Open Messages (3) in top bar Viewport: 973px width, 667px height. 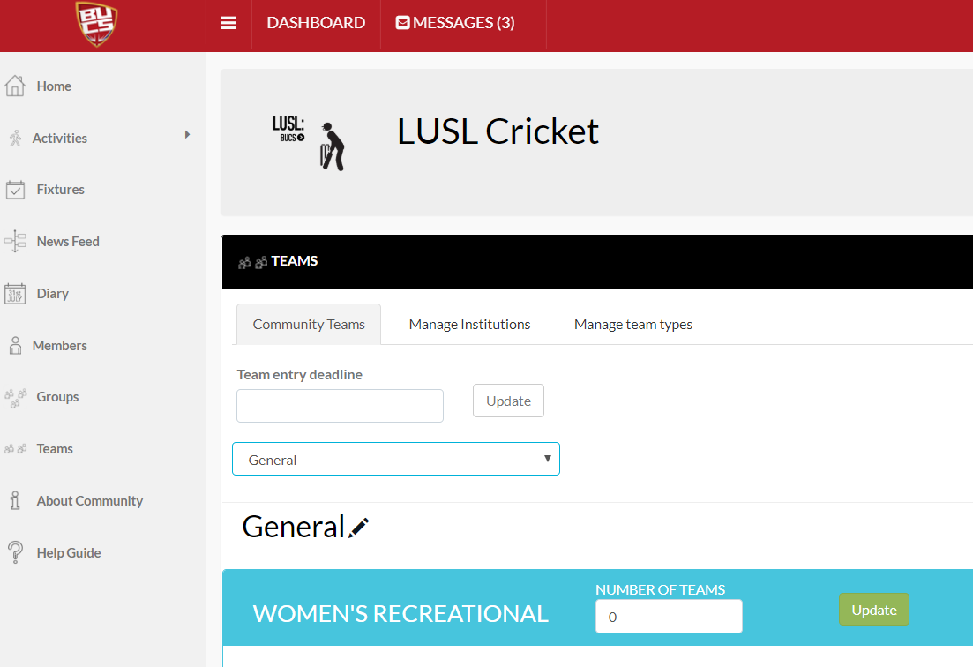(x=455, y=23)
